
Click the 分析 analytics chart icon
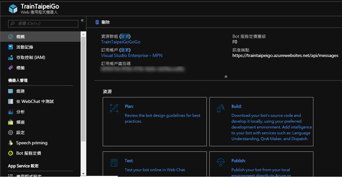[10, 112]
